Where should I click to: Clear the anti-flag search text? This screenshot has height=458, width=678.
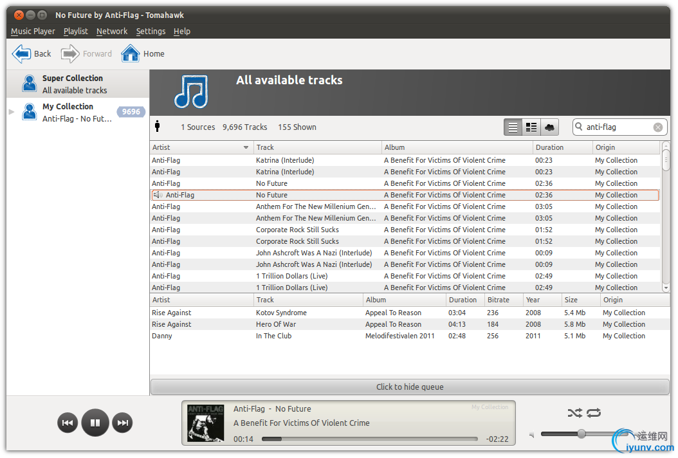657,127
